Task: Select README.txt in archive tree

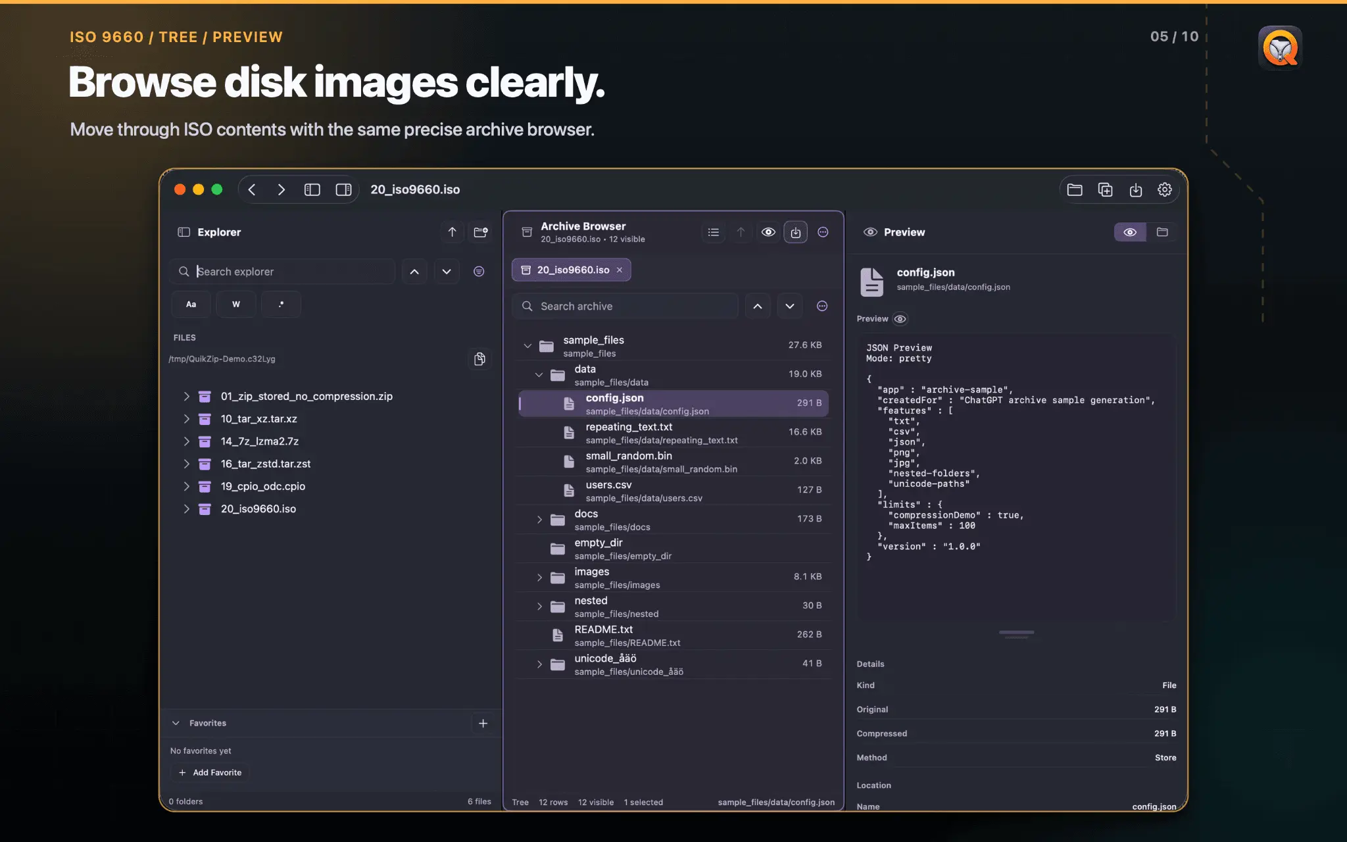Action: click(x=673, y=635)
